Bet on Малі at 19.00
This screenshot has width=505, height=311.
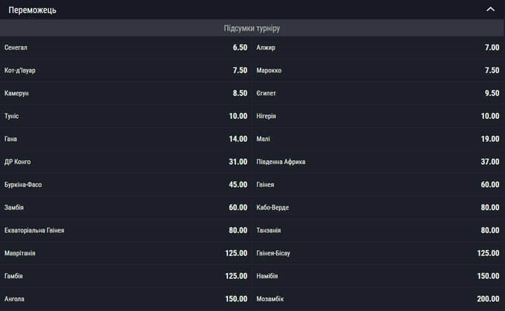tap(378, 139)
